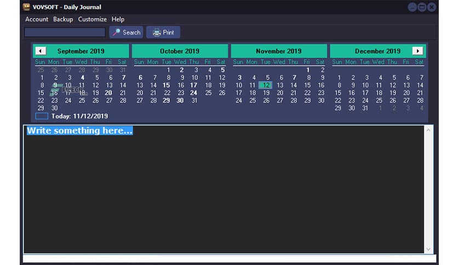This screenshot has height=265, width=458.
Task: Select October 2 in calendar
Action: click(182, 70)
